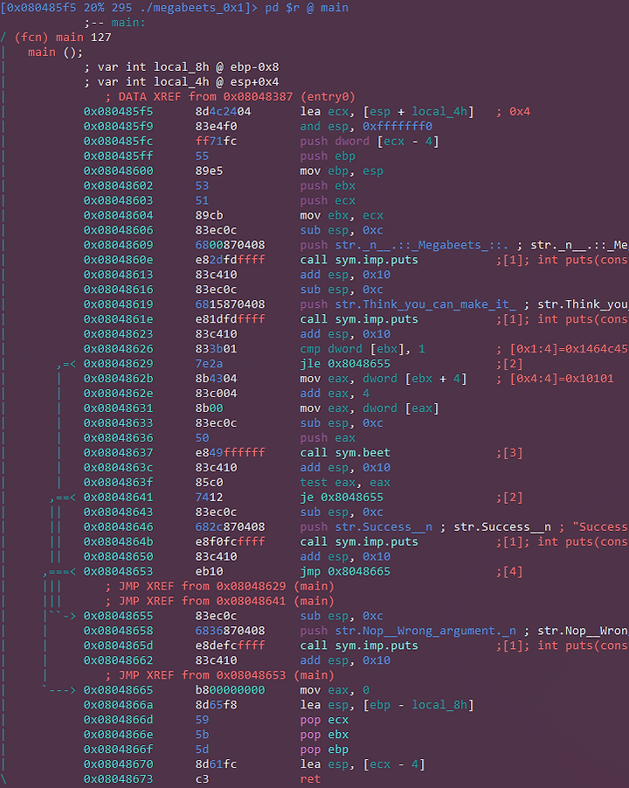Click the 'call sym.imp.puts' at 0x0804861e
This screenshot has width=629, height=788.
click(359, 319)
